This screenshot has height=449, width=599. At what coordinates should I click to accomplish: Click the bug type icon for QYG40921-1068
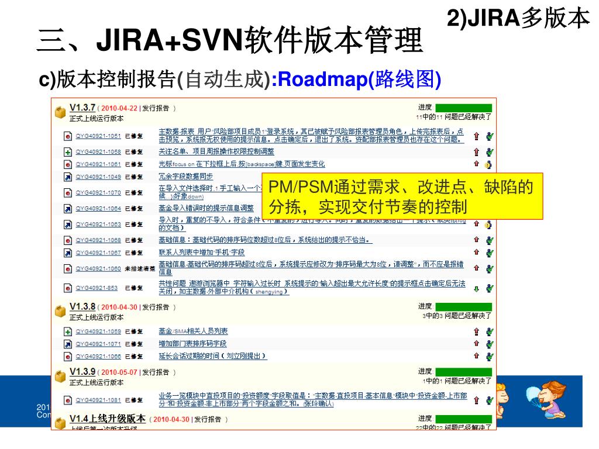click(68, 240)
